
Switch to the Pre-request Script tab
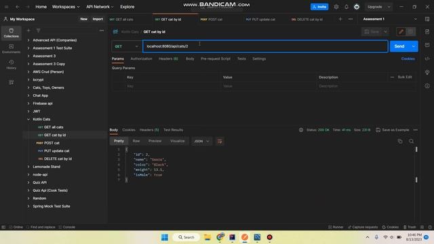216,59
